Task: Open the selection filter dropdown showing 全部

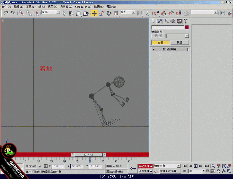Action: coord(51,12)
